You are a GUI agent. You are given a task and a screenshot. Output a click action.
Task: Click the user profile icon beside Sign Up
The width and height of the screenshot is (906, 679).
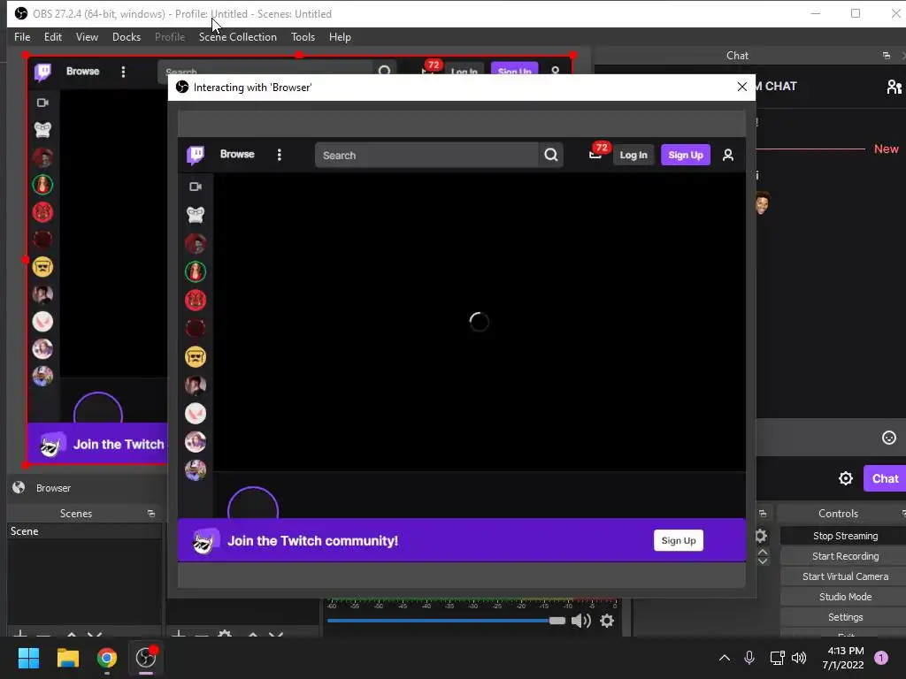click(x=728, y=155)
